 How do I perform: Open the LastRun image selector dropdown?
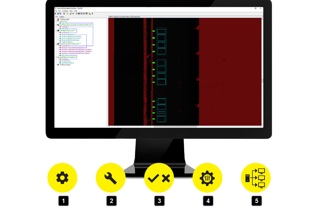point(262,17)
